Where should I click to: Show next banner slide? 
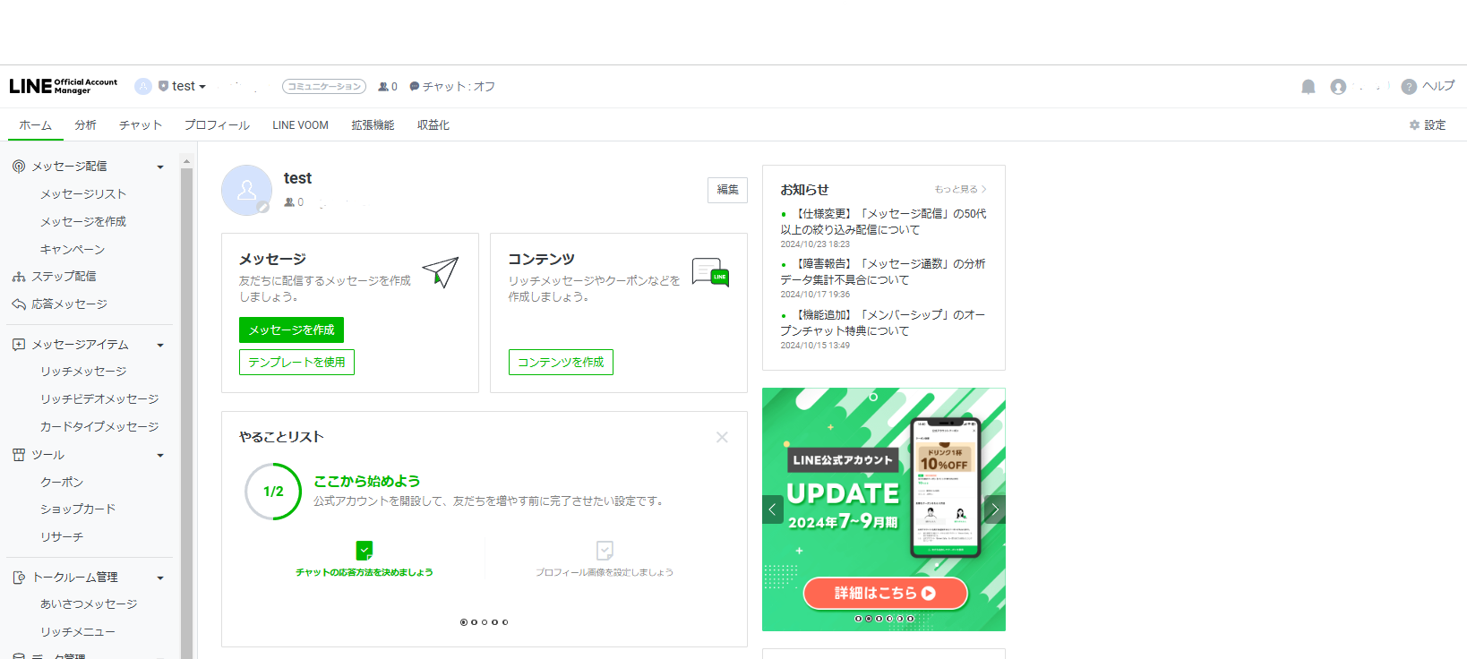995,509
